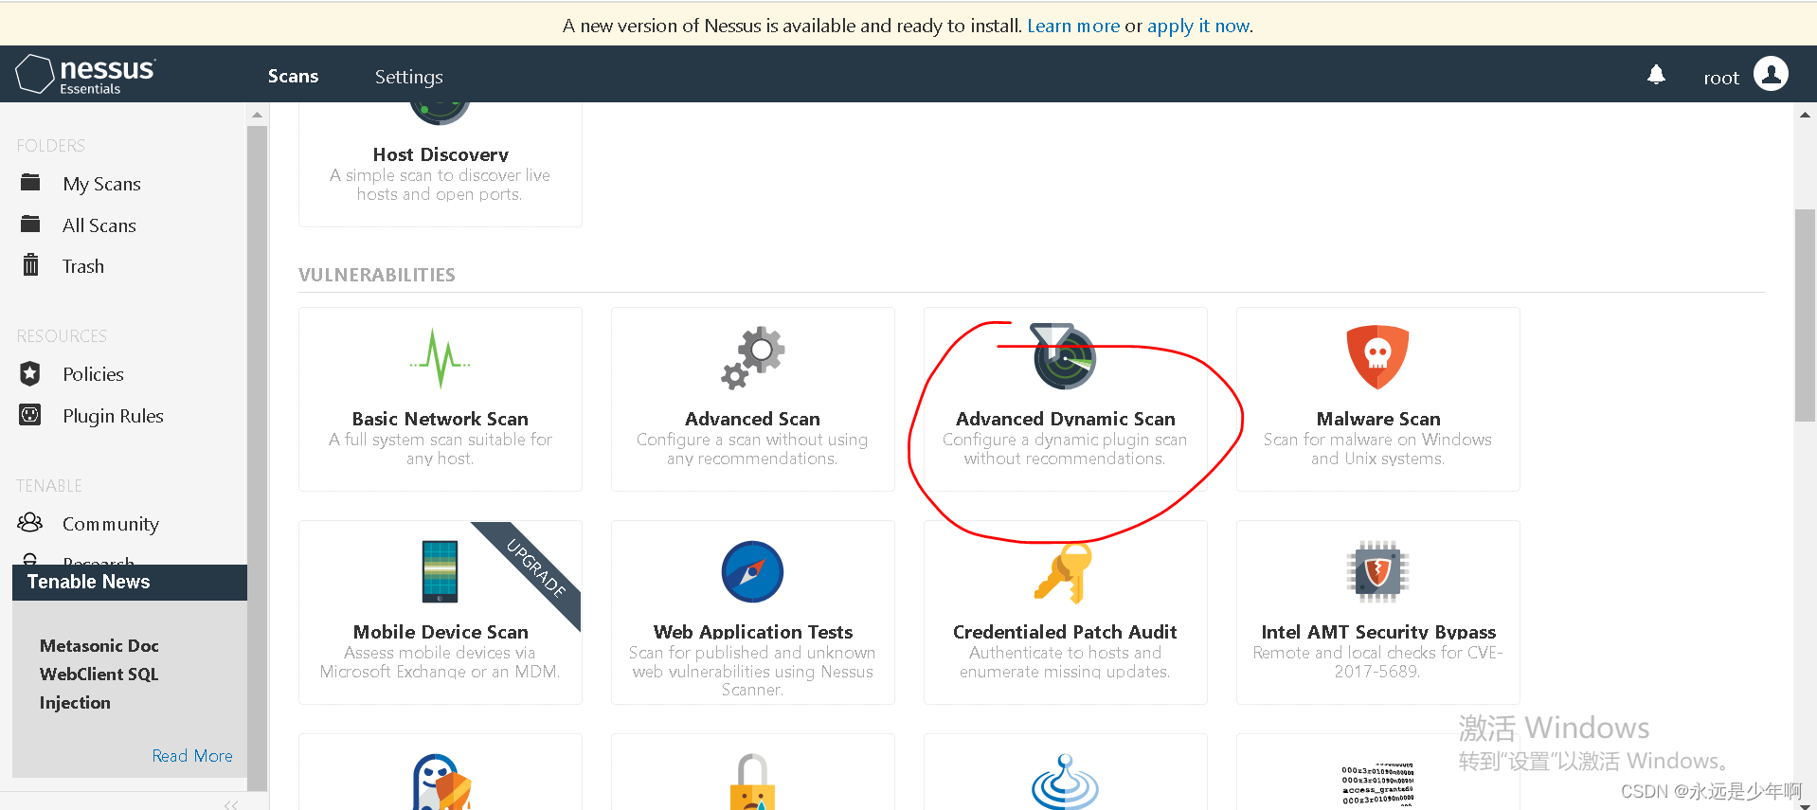Go to the Scans tab
The width and height of the screenshot is (1817, 810).
coord(293,76)
